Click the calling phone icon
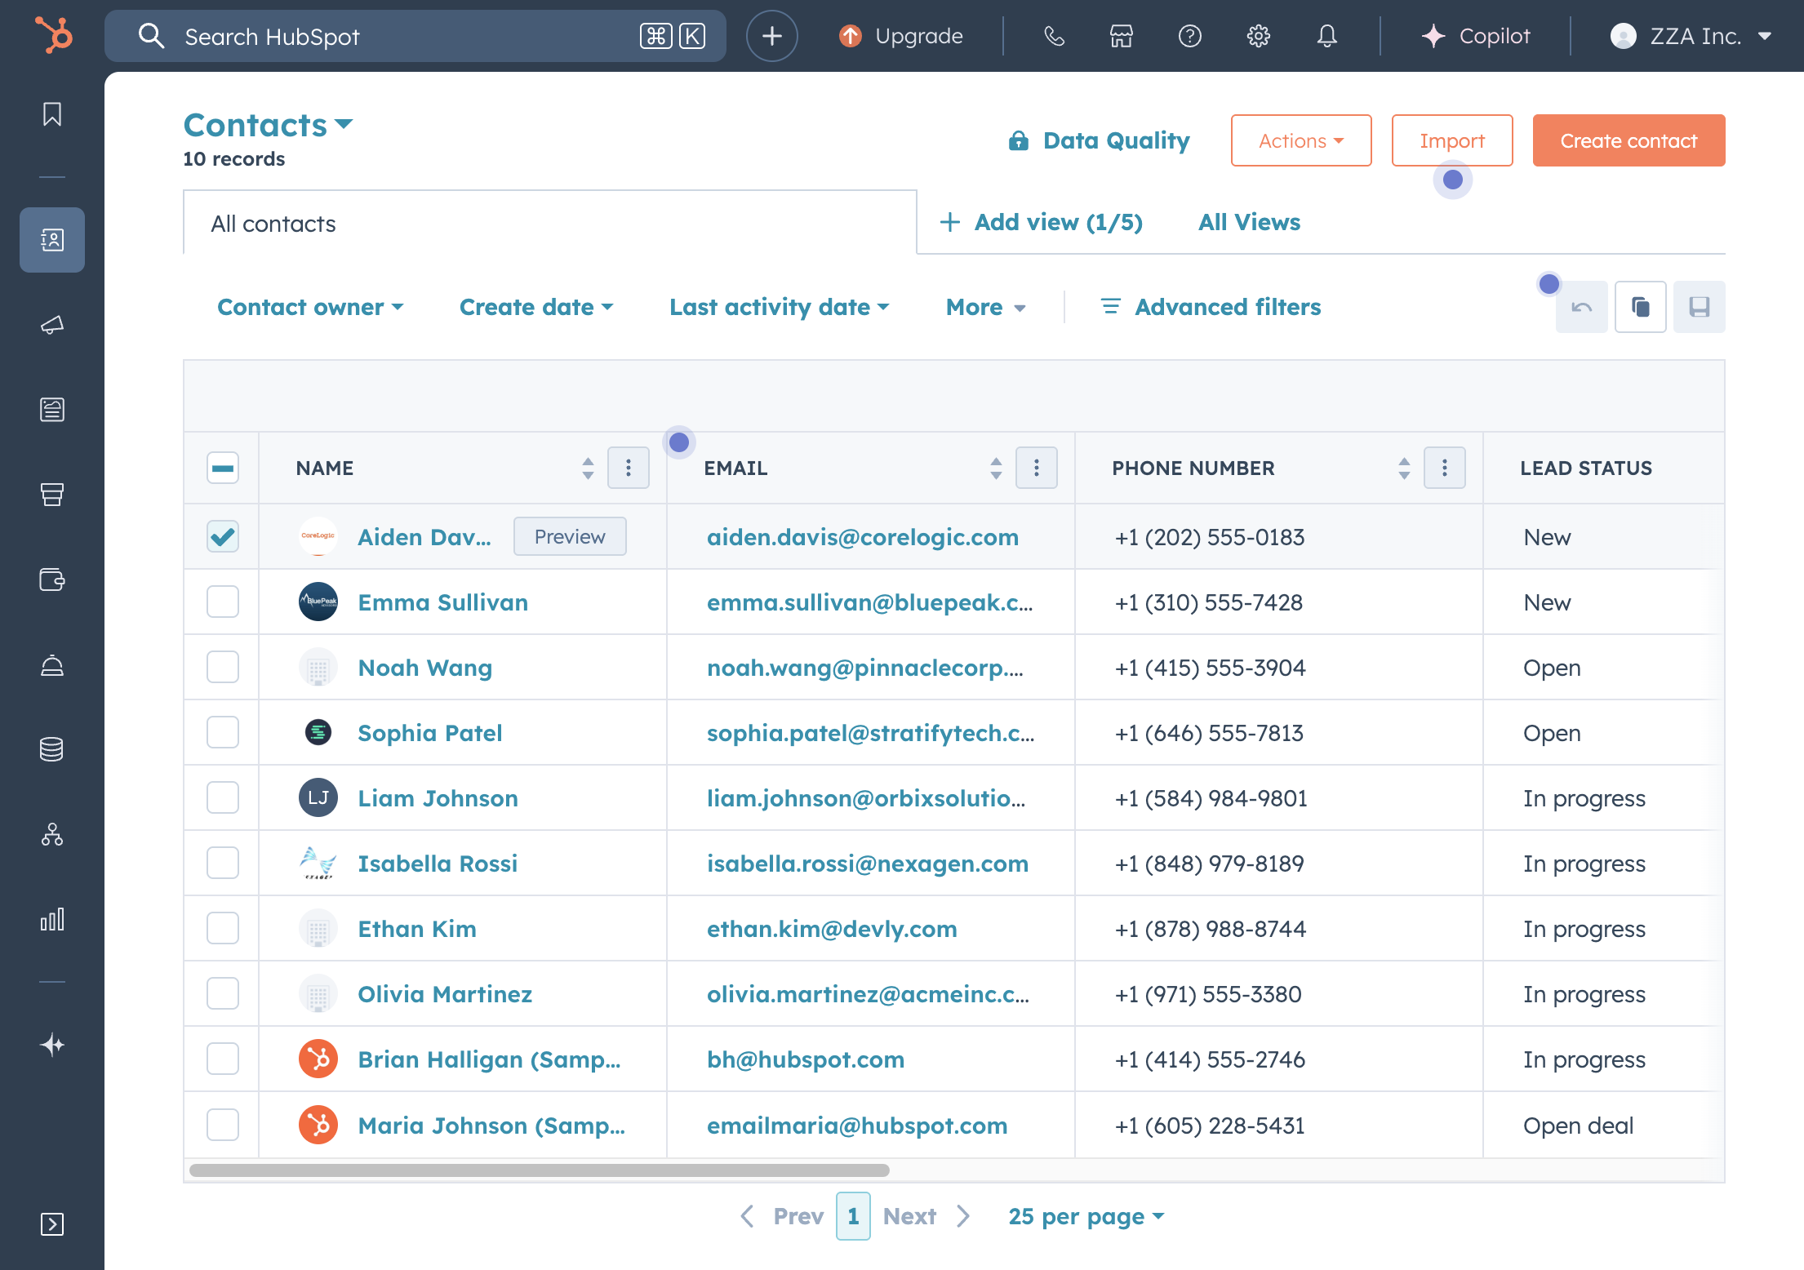 tap(1054, 36)
